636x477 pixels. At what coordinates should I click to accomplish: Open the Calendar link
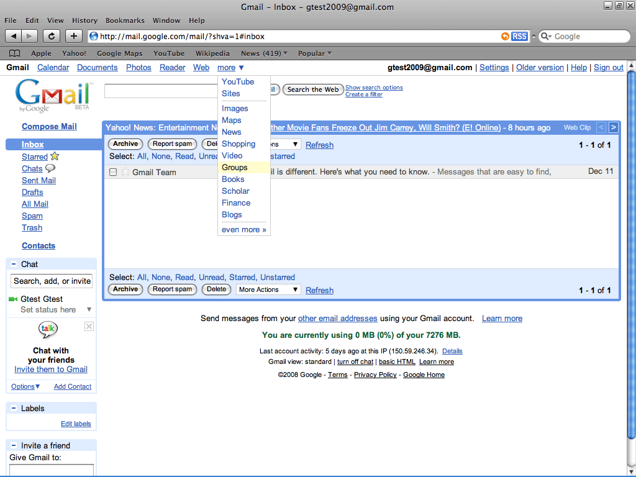point(53,68)
